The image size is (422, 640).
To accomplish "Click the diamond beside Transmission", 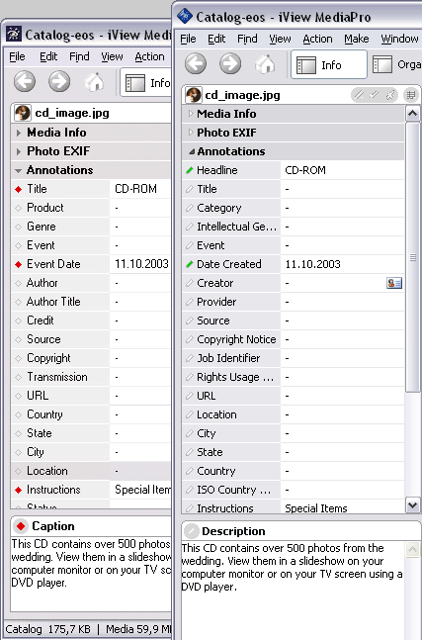I will pyautogui.click(x=18, y=377).
